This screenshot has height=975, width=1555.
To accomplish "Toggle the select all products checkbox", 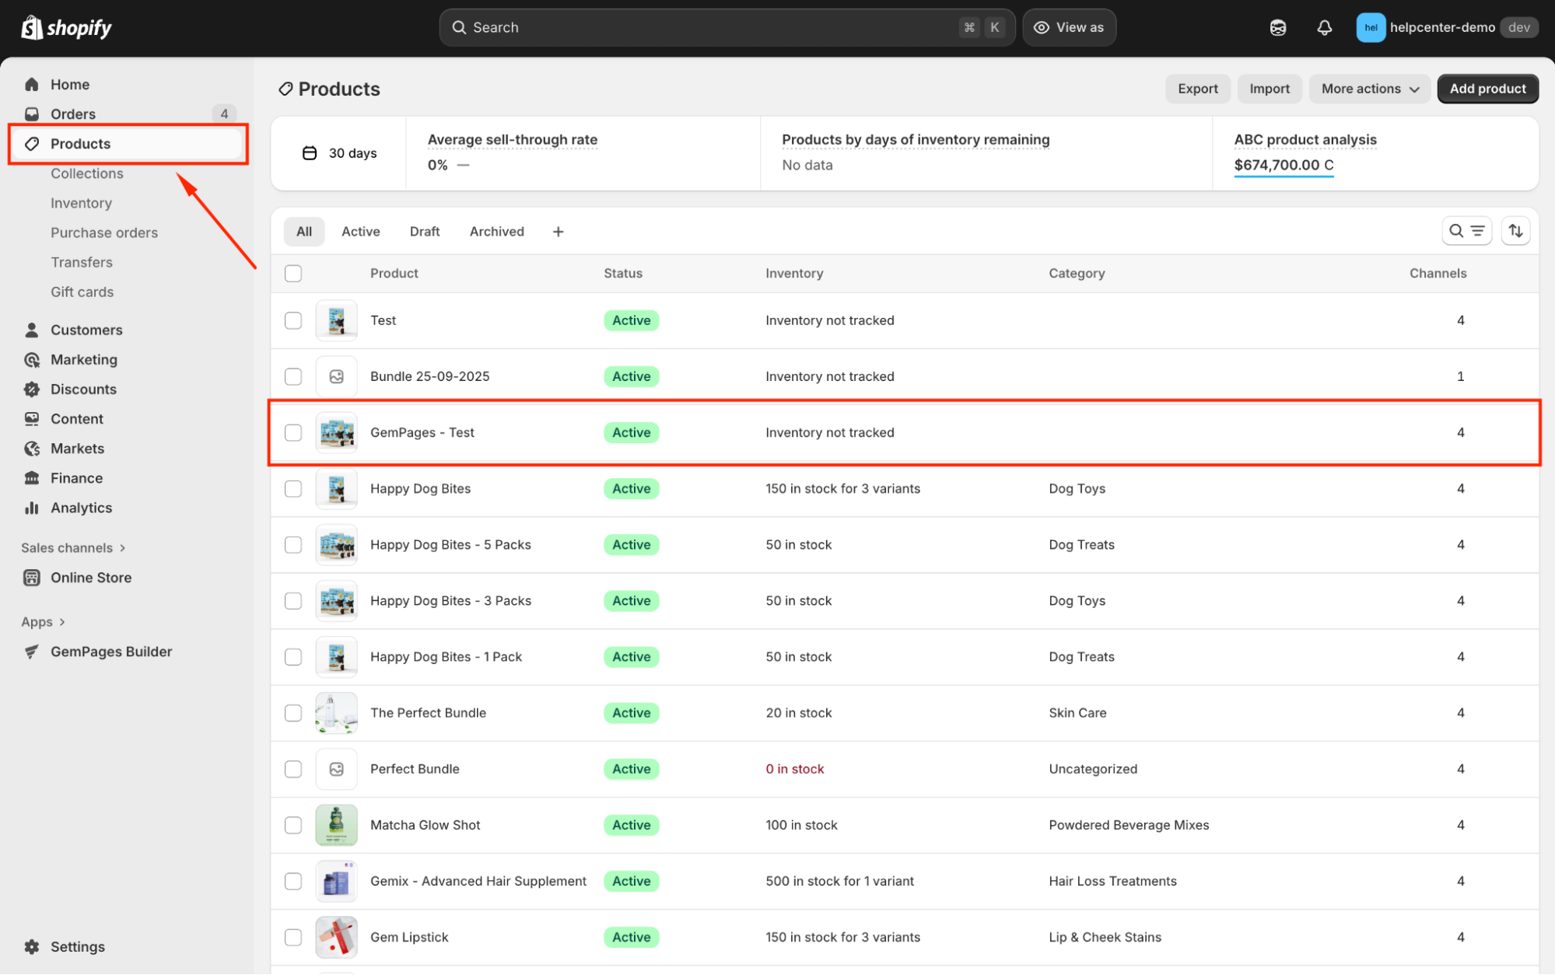I will click(x=293, y=274).
